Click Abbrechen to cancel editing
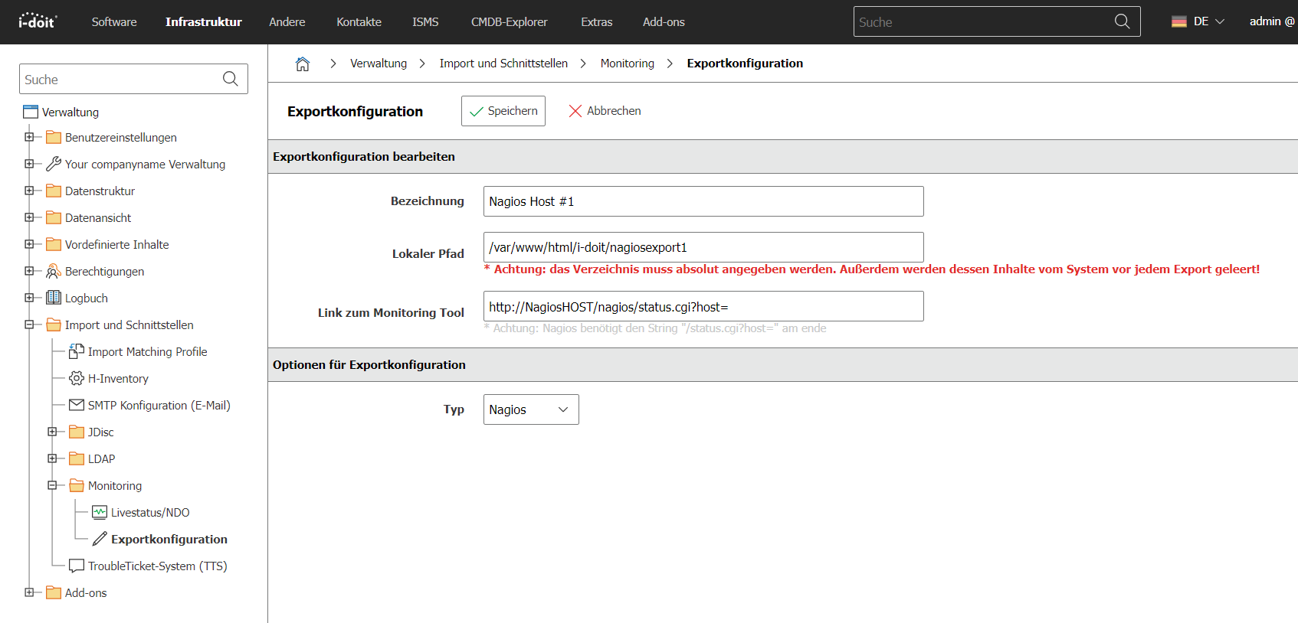This screenshot has width=1298, height=623. pos(605,111)
